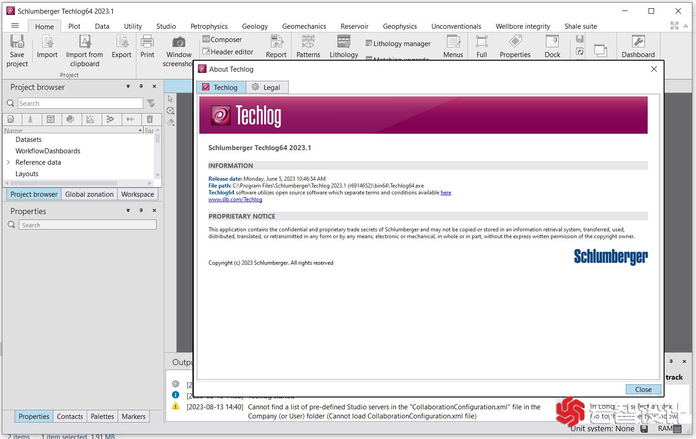Image resolution: width=696 pixels, height=439 pixels.
Task: Select Layouts in project tree
Action: [x=27, y=174]
